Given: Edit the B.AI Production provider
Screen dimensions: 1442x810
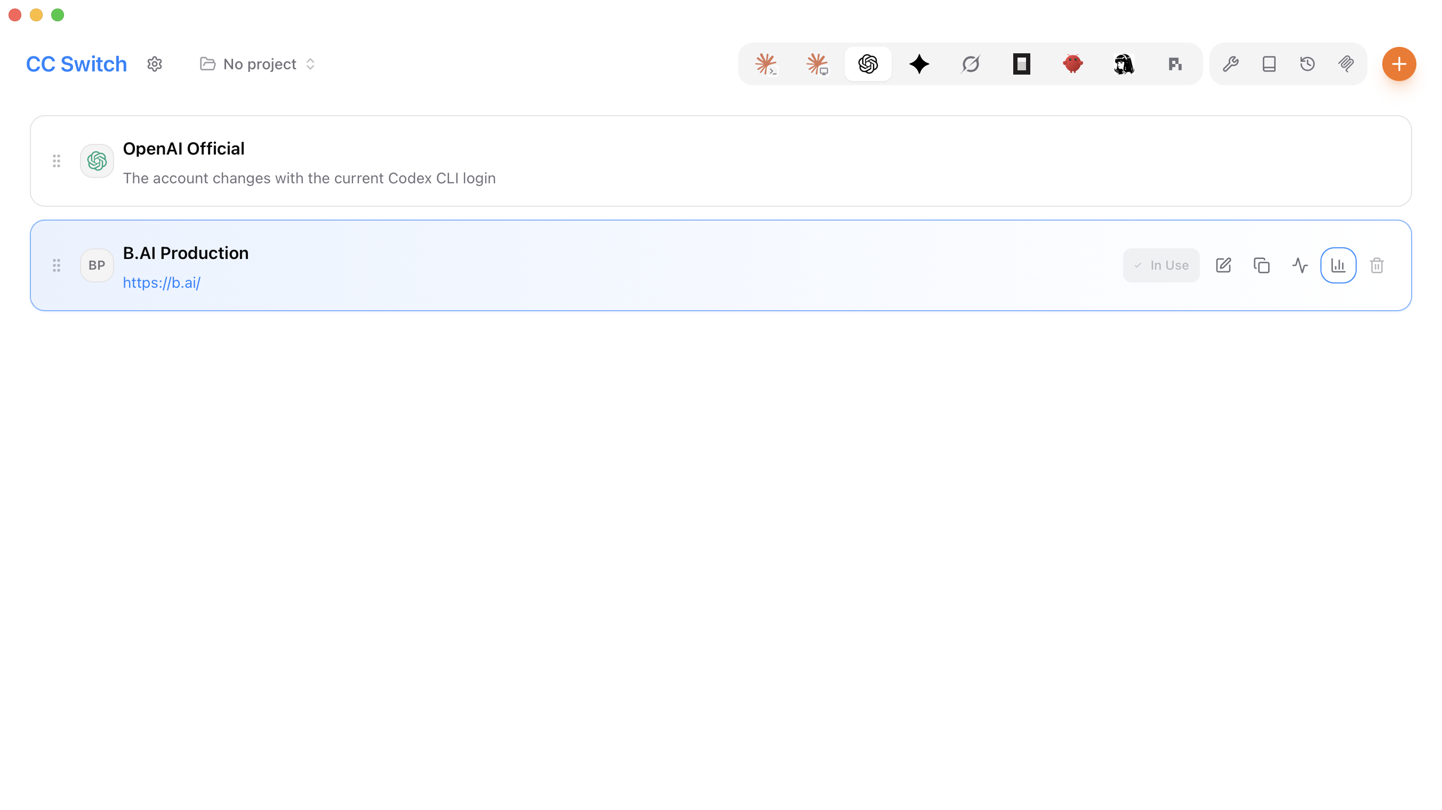Looking at the screenshot, I should pyautogui.click(x=1223, y=265).
